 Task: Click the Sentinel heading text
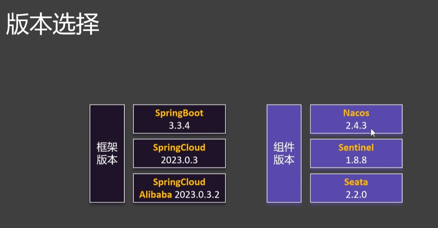[356, 147]
